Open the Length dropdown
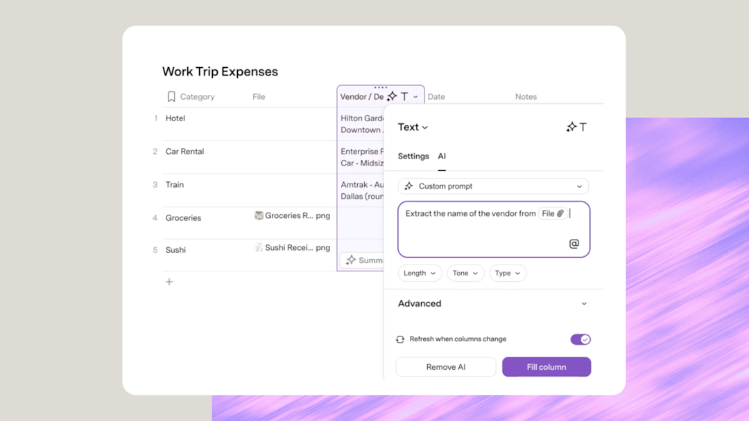Screen dimensions: 749x421 420,274
